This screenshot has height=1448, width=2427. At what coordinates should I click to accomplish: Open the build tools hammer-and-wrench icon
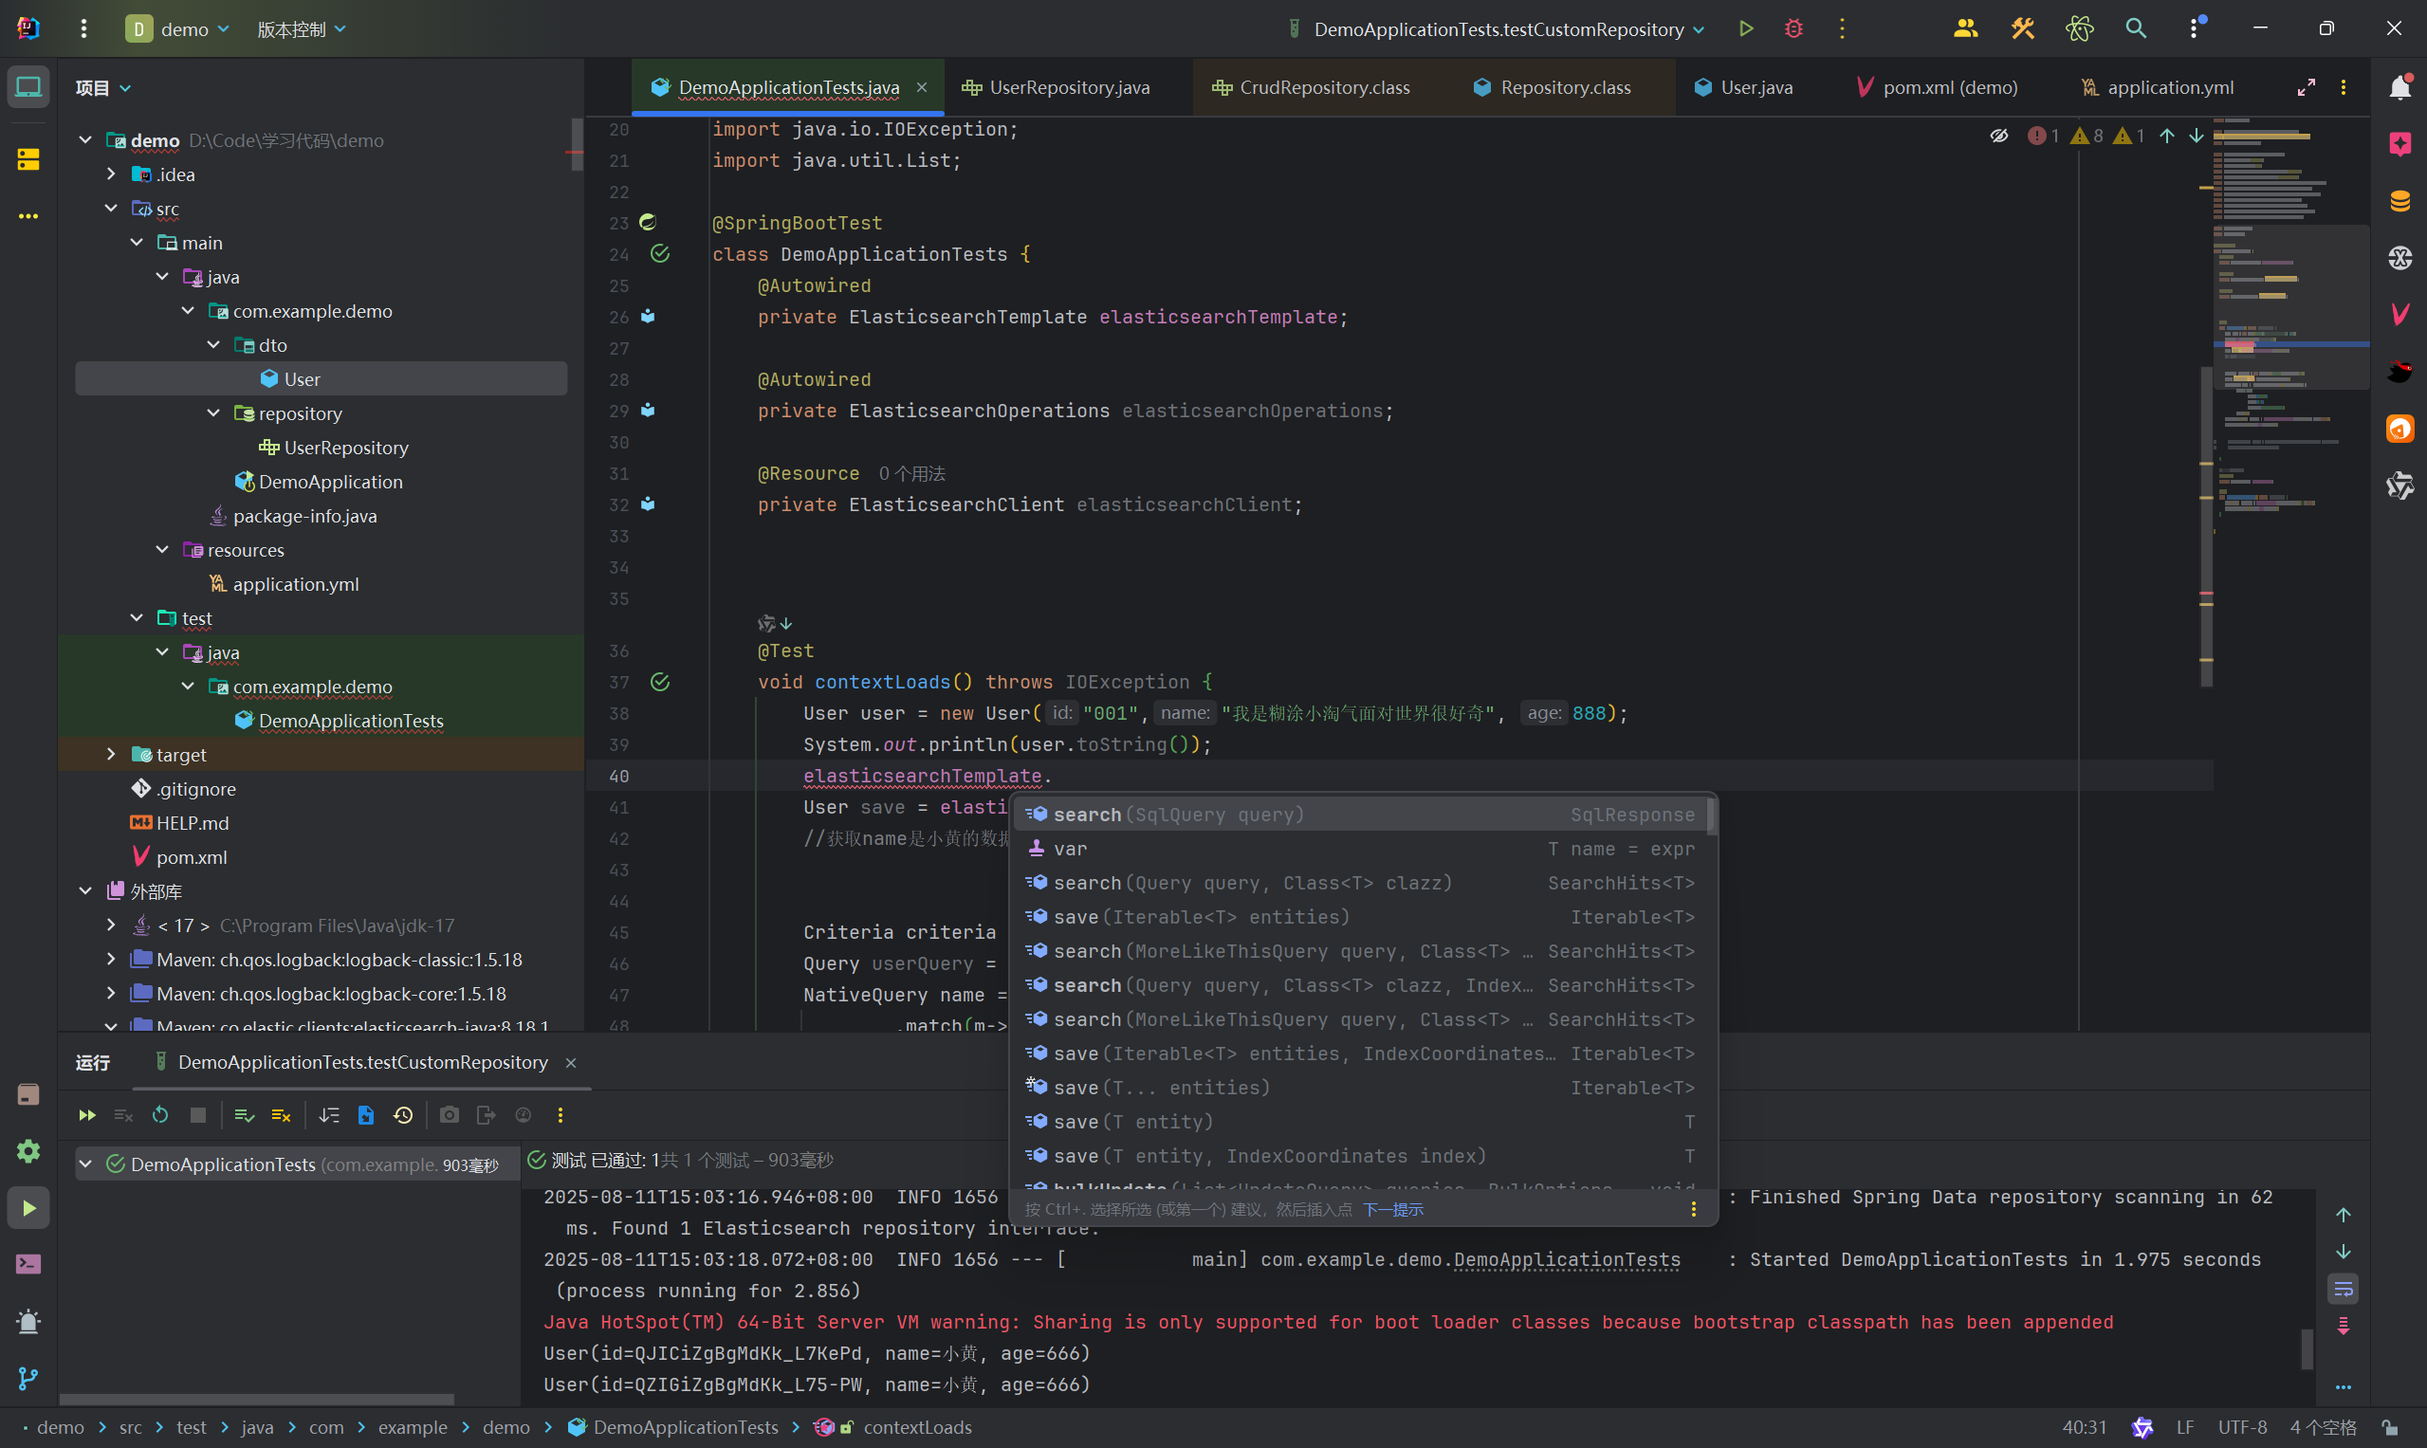[x=2022, y=28]
